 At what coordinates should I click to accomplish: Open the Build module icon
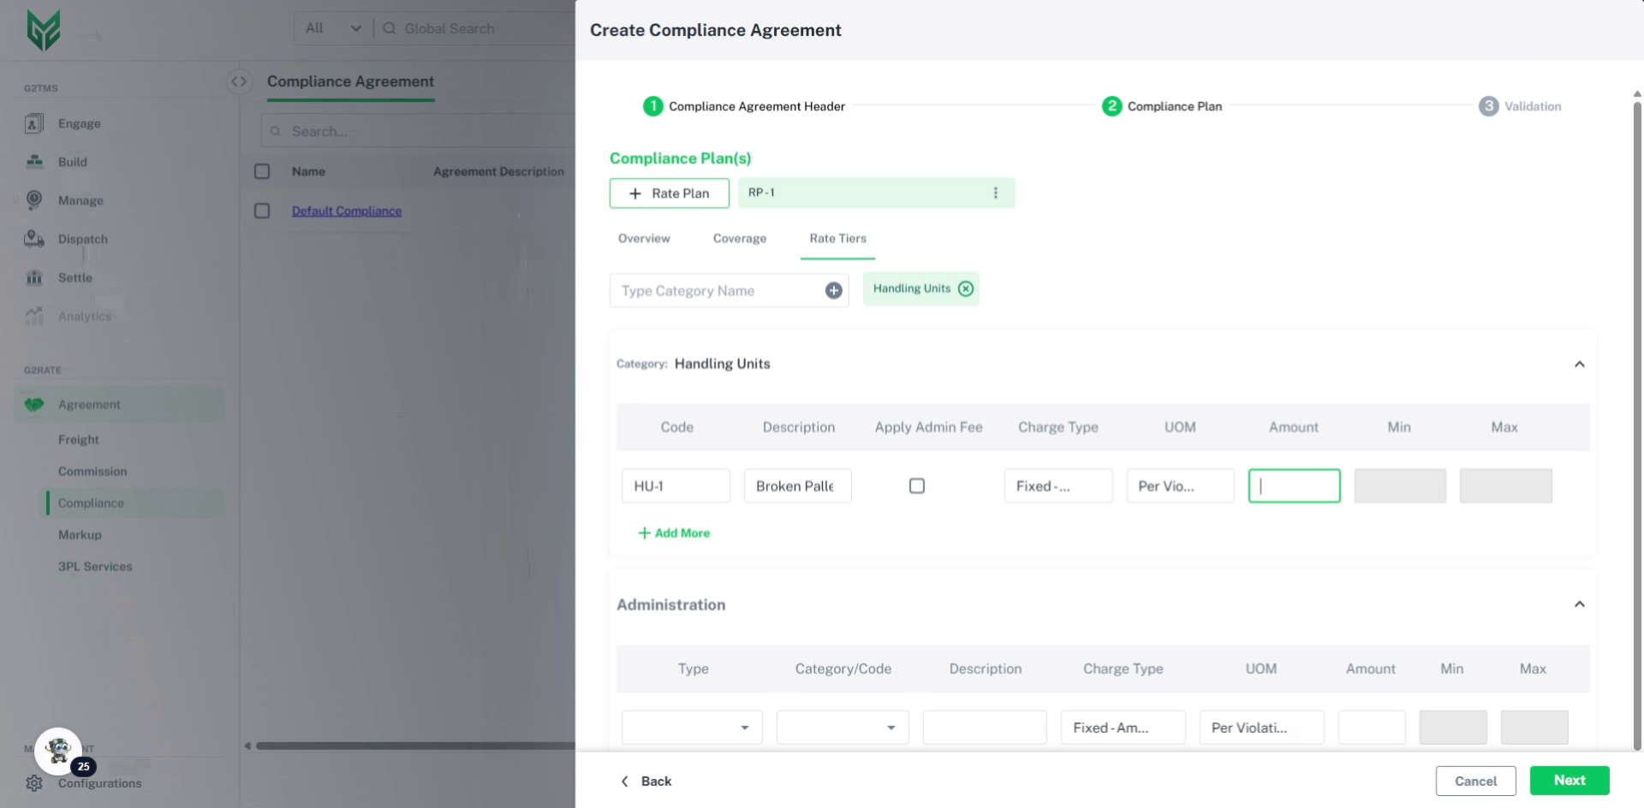point(34,162)
